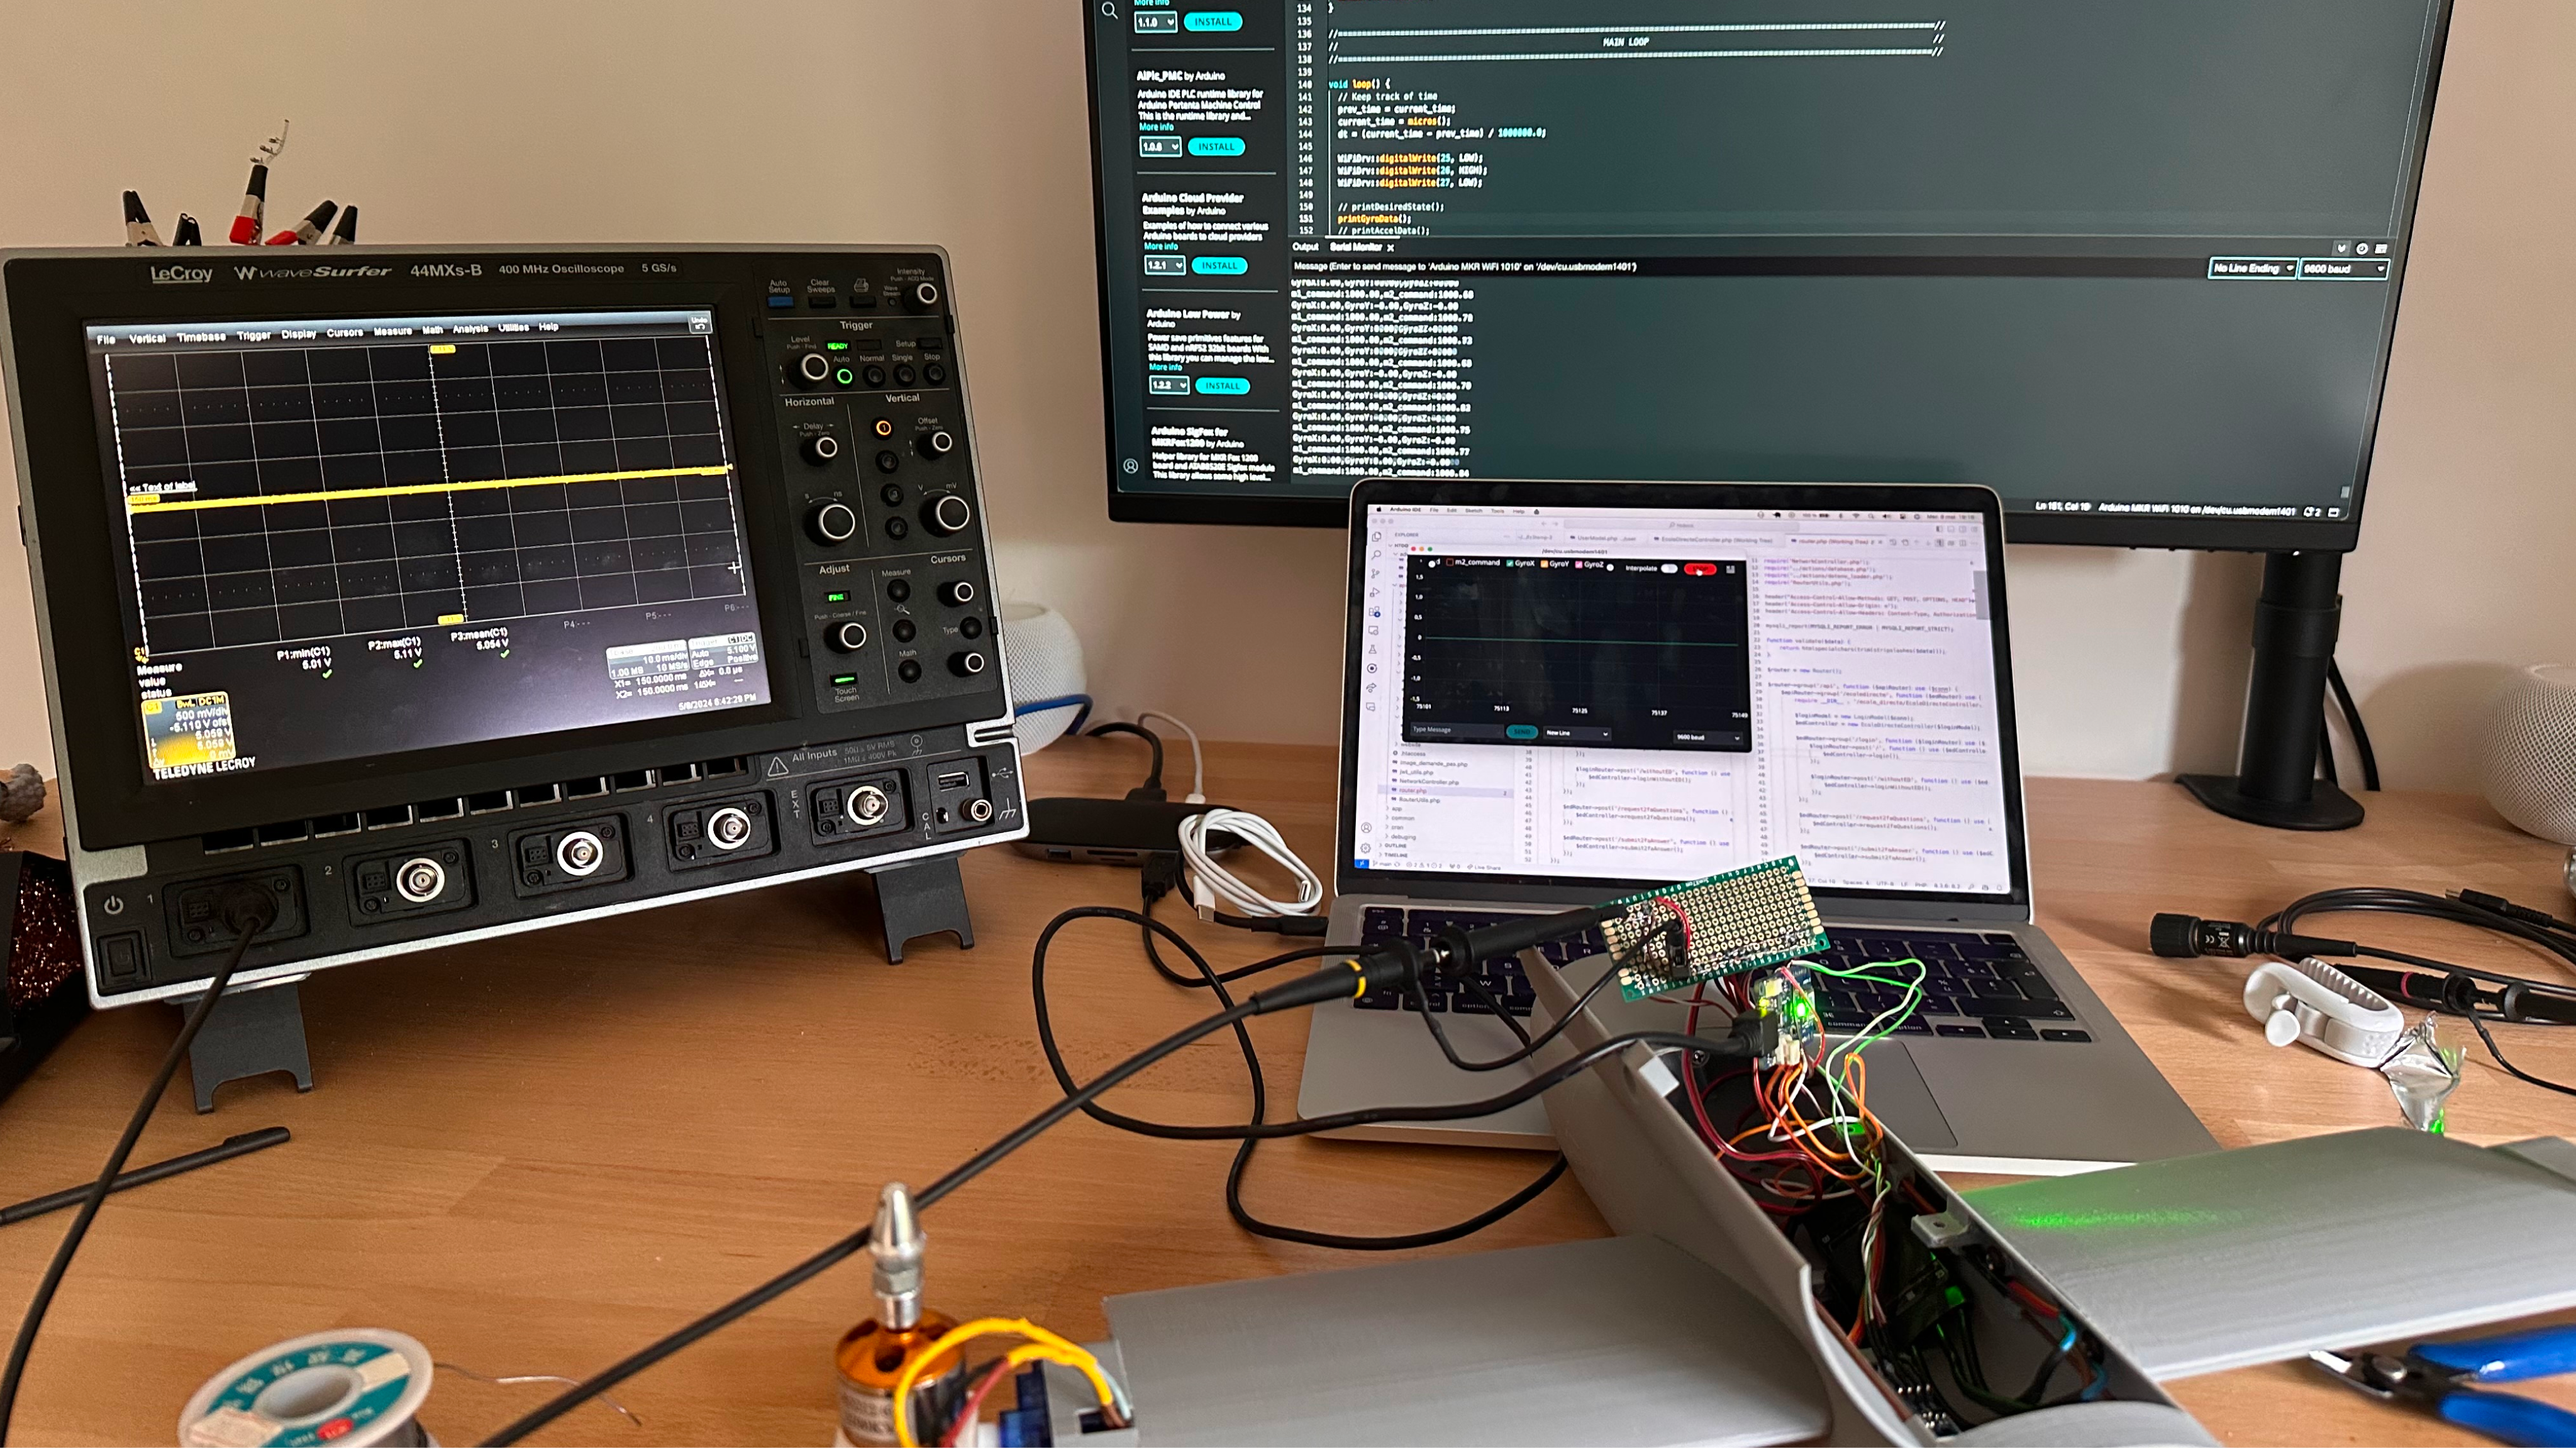Uncheck the GyroY checkbox in Serial Plotter
The image size is (2576, 1448).
[x=1544, y=564]
